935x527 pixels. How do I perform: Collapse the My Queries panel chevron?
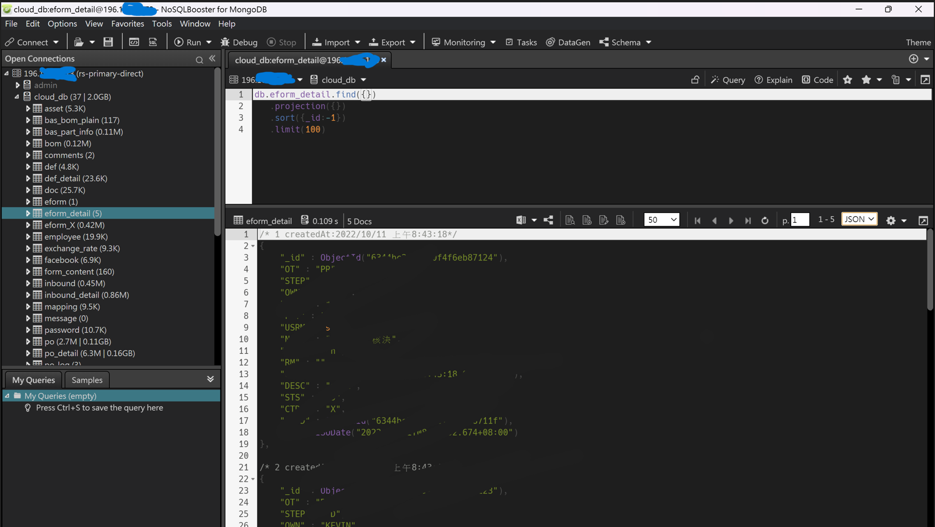(210, 379)
